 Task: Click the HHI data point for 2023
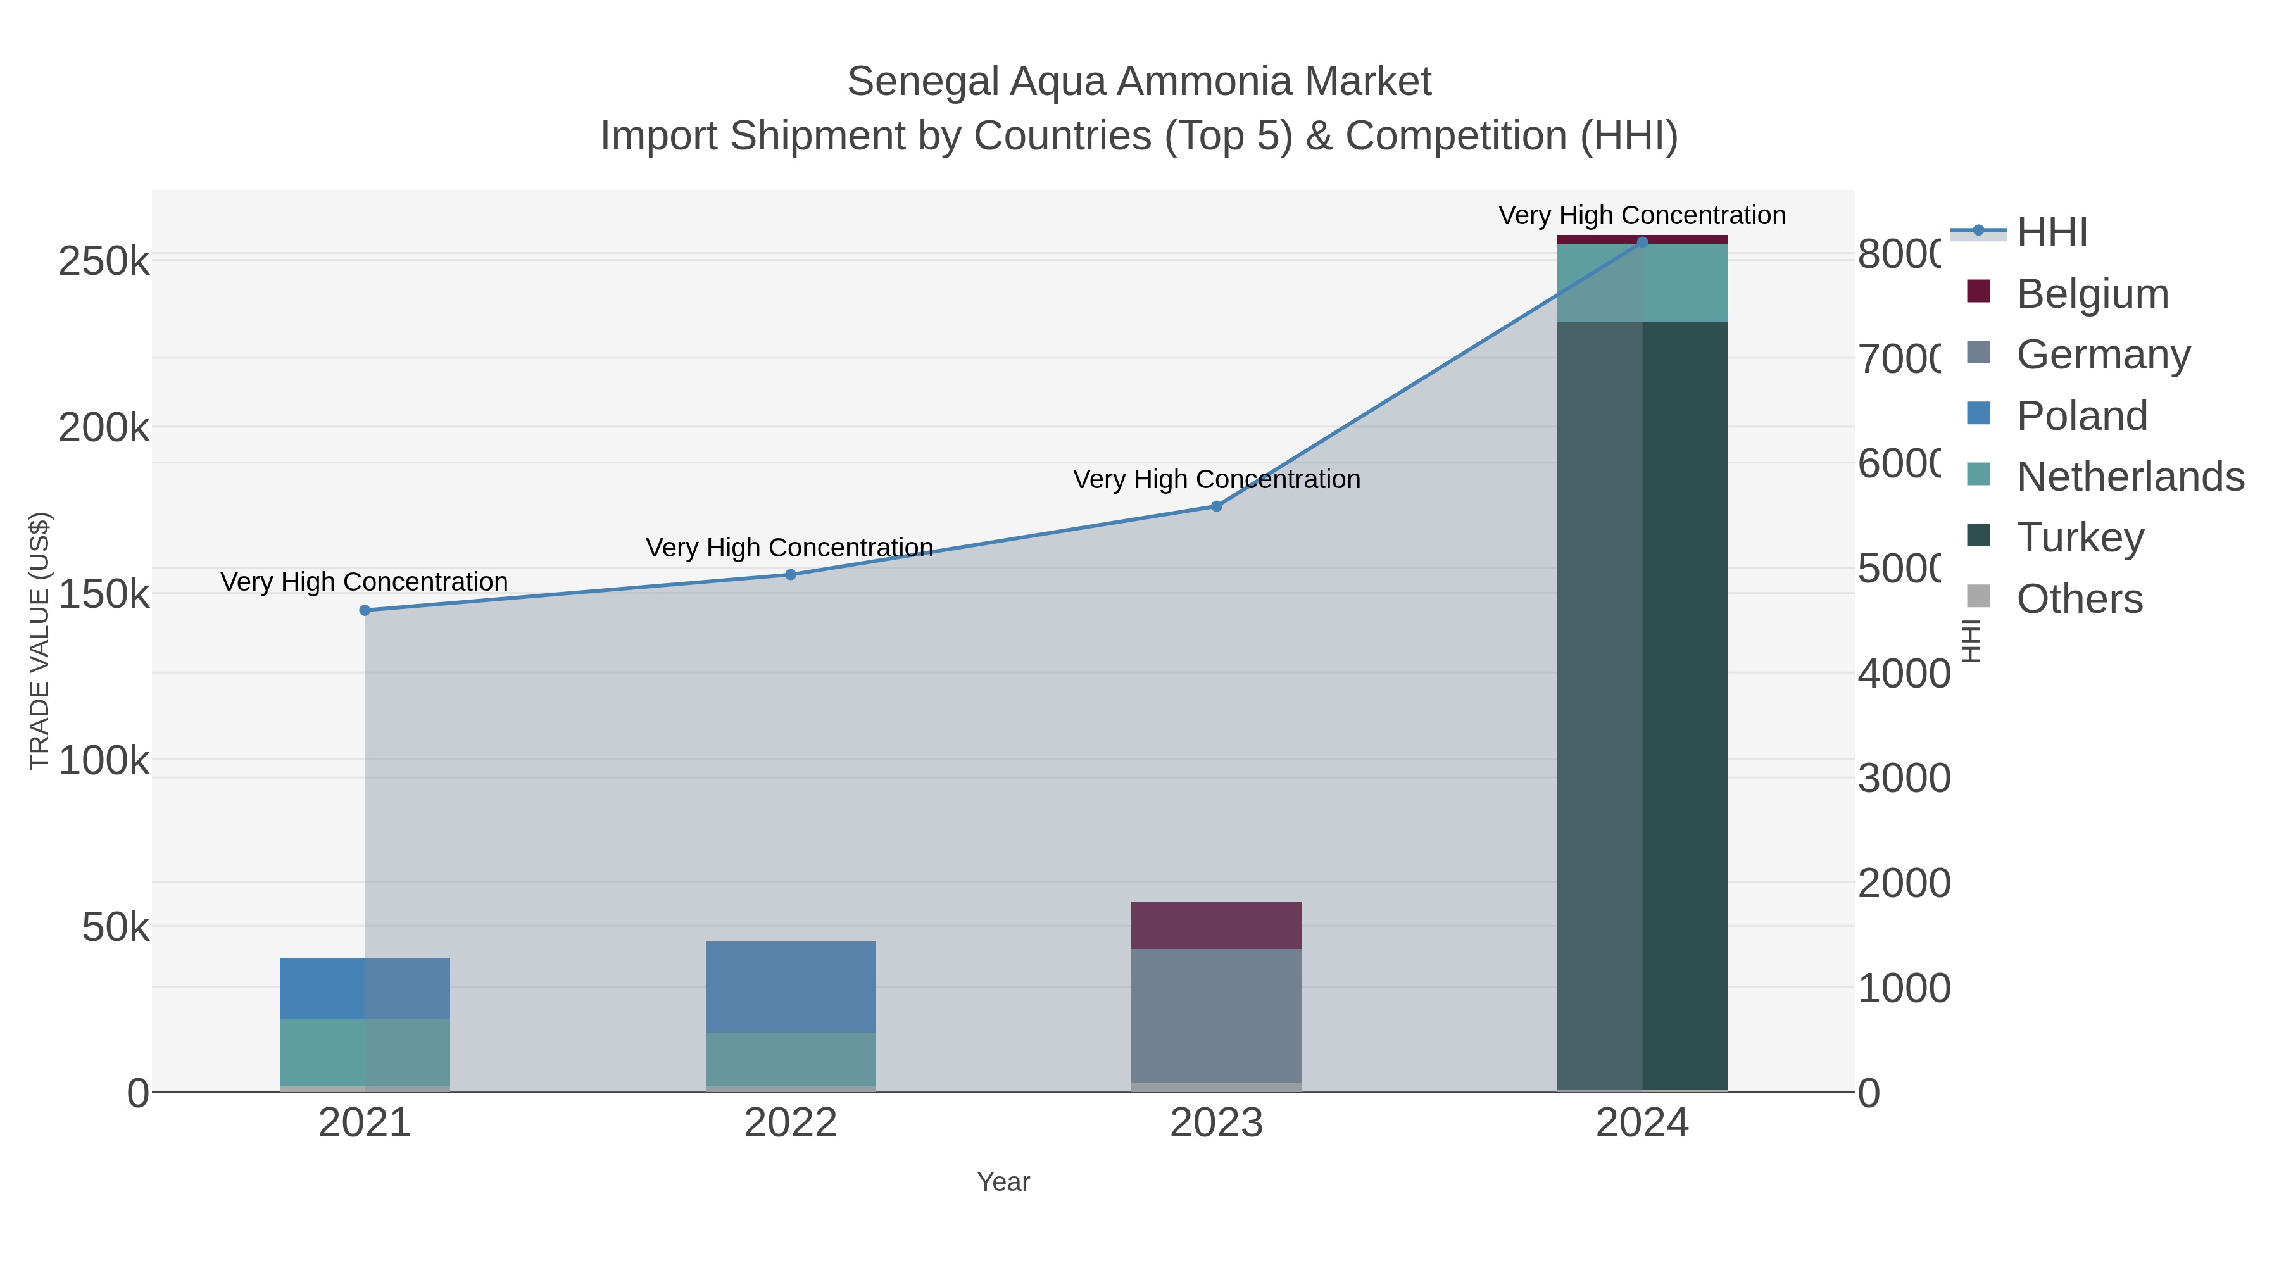pos(1217,506)
